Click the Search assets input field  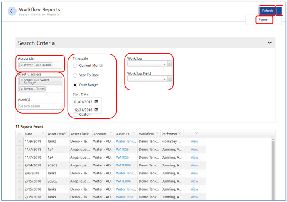coord(40,106)
